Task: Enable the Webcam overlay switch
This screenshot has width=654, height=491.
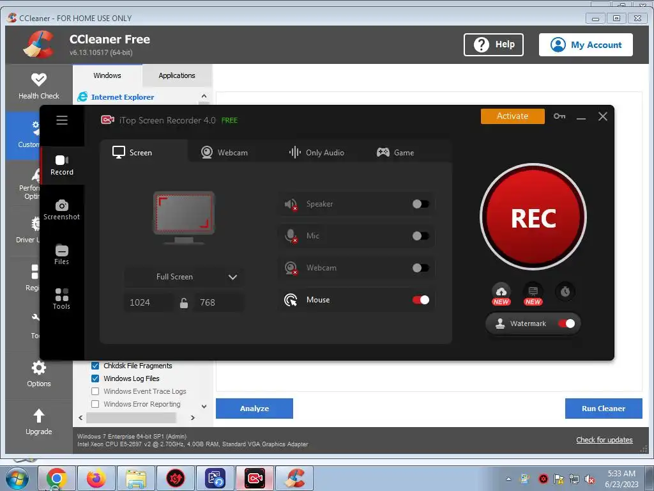Action: coord(420,268)
